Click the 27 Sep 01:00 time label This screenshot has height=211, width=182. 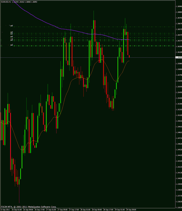click(51, 210)
